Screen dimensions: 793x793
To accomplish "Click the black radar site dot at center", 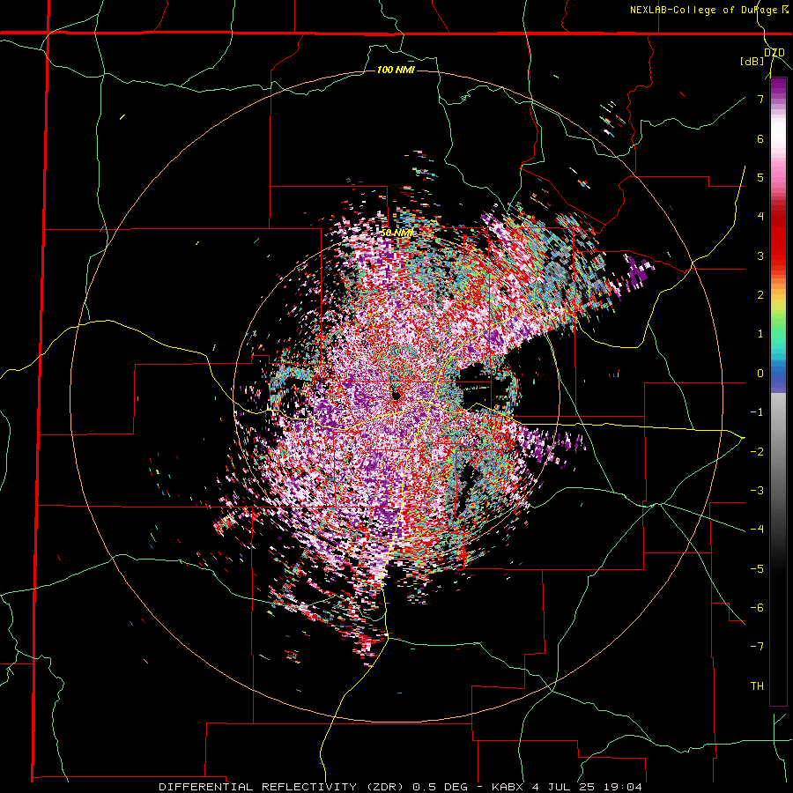I will point(396,395).
